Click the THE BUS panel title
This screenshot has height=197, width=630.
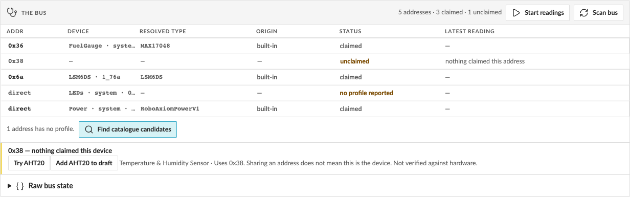34,12
